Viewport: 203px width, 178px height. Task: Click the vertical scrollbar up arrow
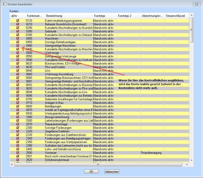point(192,15)
